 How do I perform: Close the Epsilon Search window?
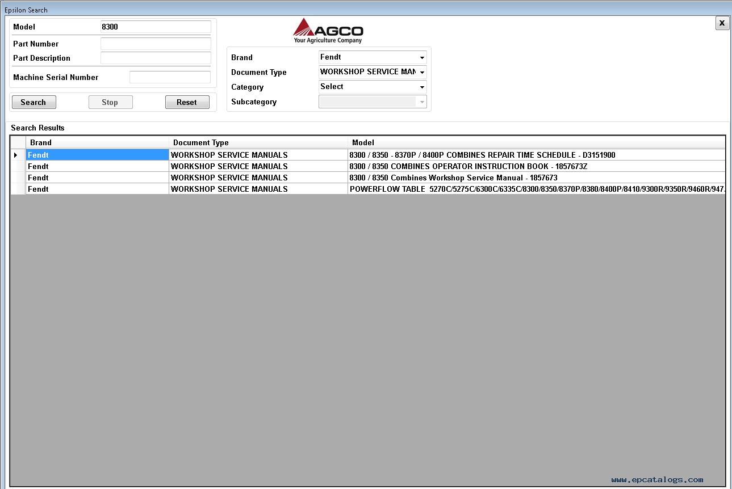(722, 23)
